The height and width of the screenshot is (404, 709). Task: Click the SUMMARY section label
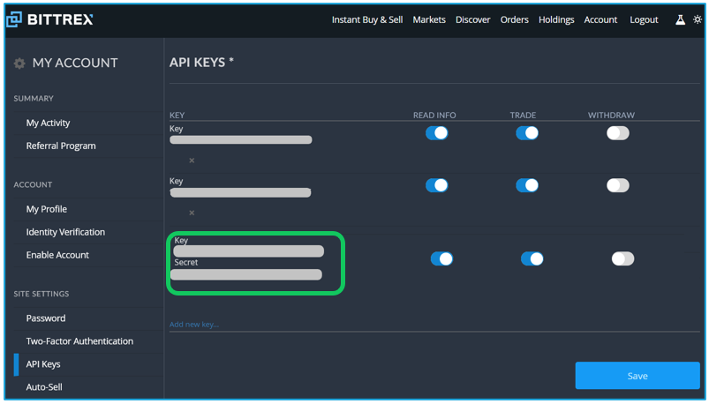coord(34,99)
